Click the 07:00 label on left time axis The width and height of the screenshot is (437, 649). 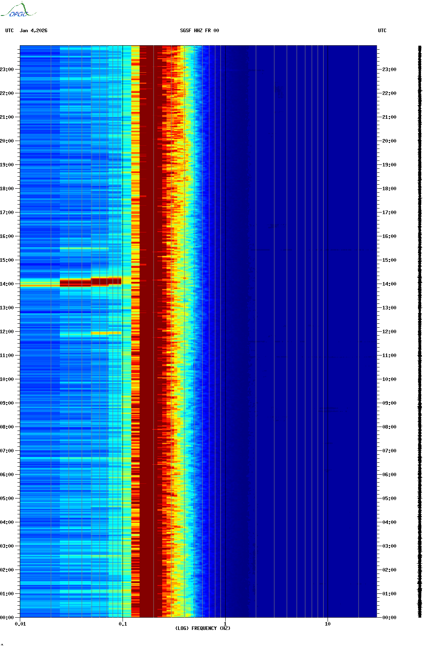point(7,451)
